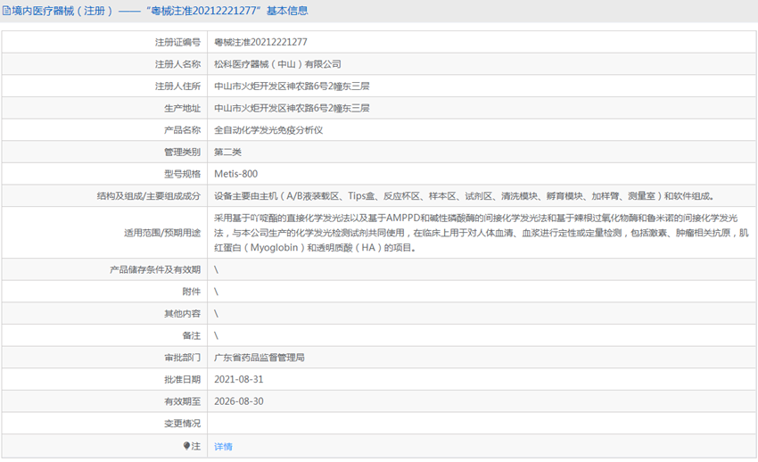
Task: Open the 详情 link
Action: (x=223, y=446)
